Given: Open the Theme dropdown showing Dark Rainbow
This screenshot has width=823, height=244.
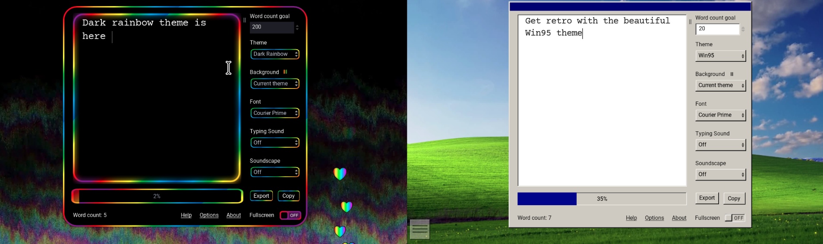Looking at the screenshot, I should pos(275,54).
